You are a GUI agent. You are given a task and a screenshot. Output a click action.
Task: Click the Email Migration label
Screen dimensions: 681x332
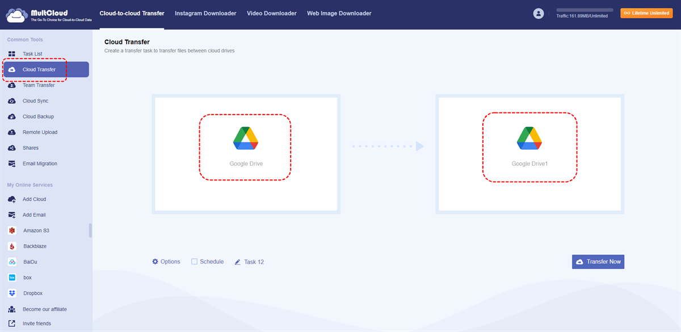pyautogui.click(x=40, y=163)
